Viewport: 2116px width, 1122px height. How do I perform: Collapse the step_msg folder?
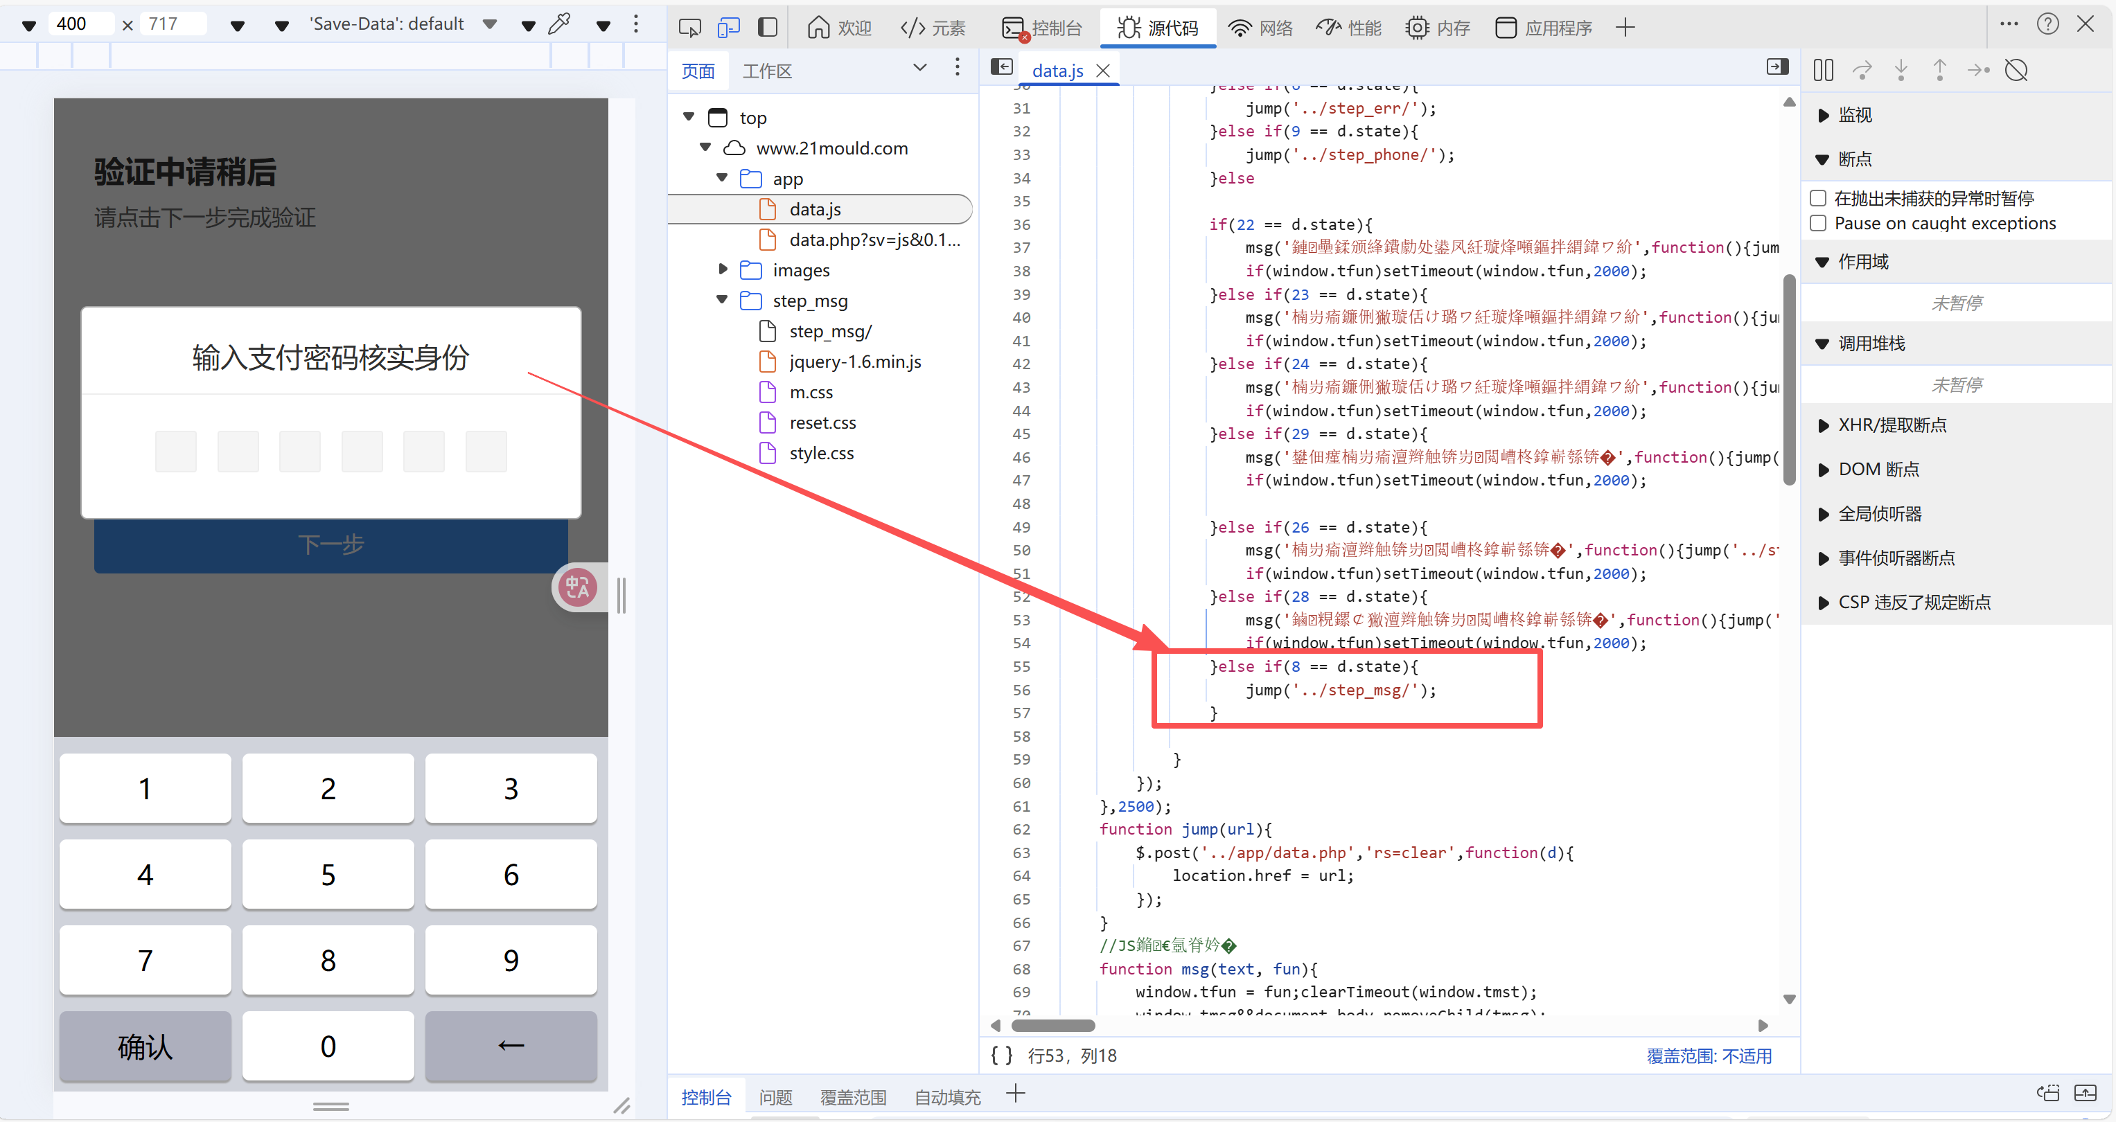(x=722, y=300)
